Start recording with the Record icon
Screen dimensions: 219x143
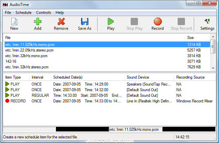coord(158,21)
